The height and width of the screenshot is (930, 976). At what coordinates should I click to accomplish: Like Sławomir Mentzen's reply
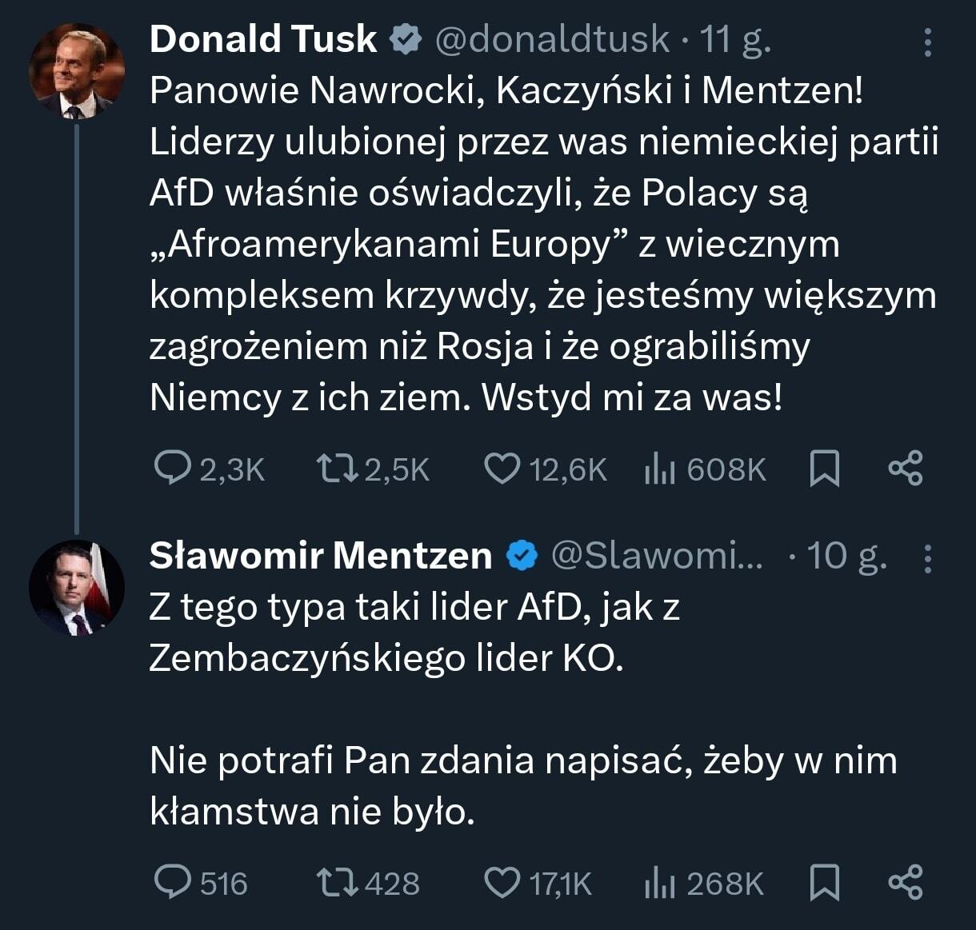(x=502, y=883)
